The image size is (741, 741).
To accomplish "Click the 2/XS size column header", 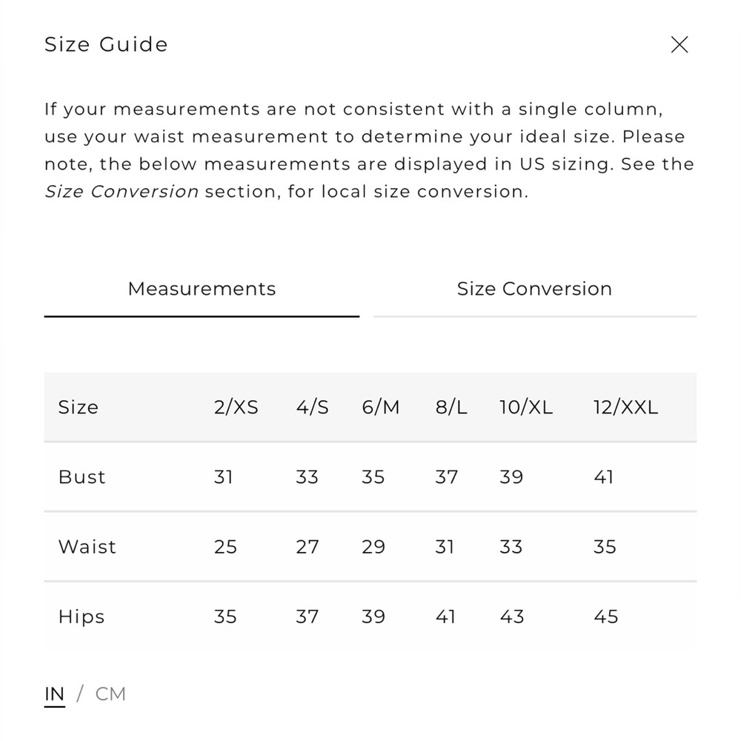I will tap(236, 407).
